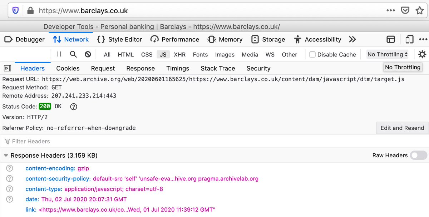The image size is (429, 217).
Task: Open the Timings tab
Action: coord(178,68)
